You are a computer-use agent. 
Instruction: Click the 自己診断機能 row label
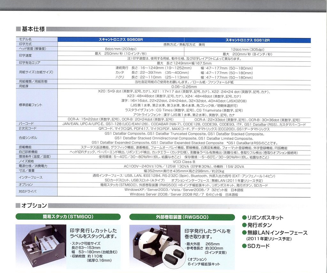[x=28, y=152]
